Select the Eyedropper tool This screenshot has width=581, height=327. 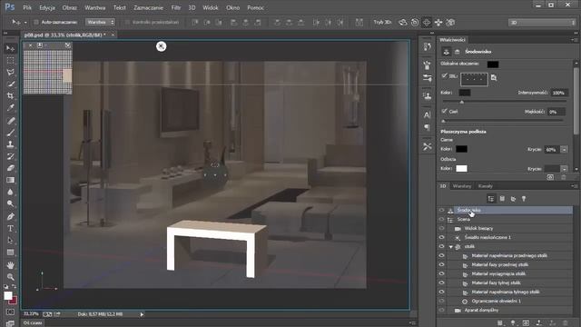[10, 108]
